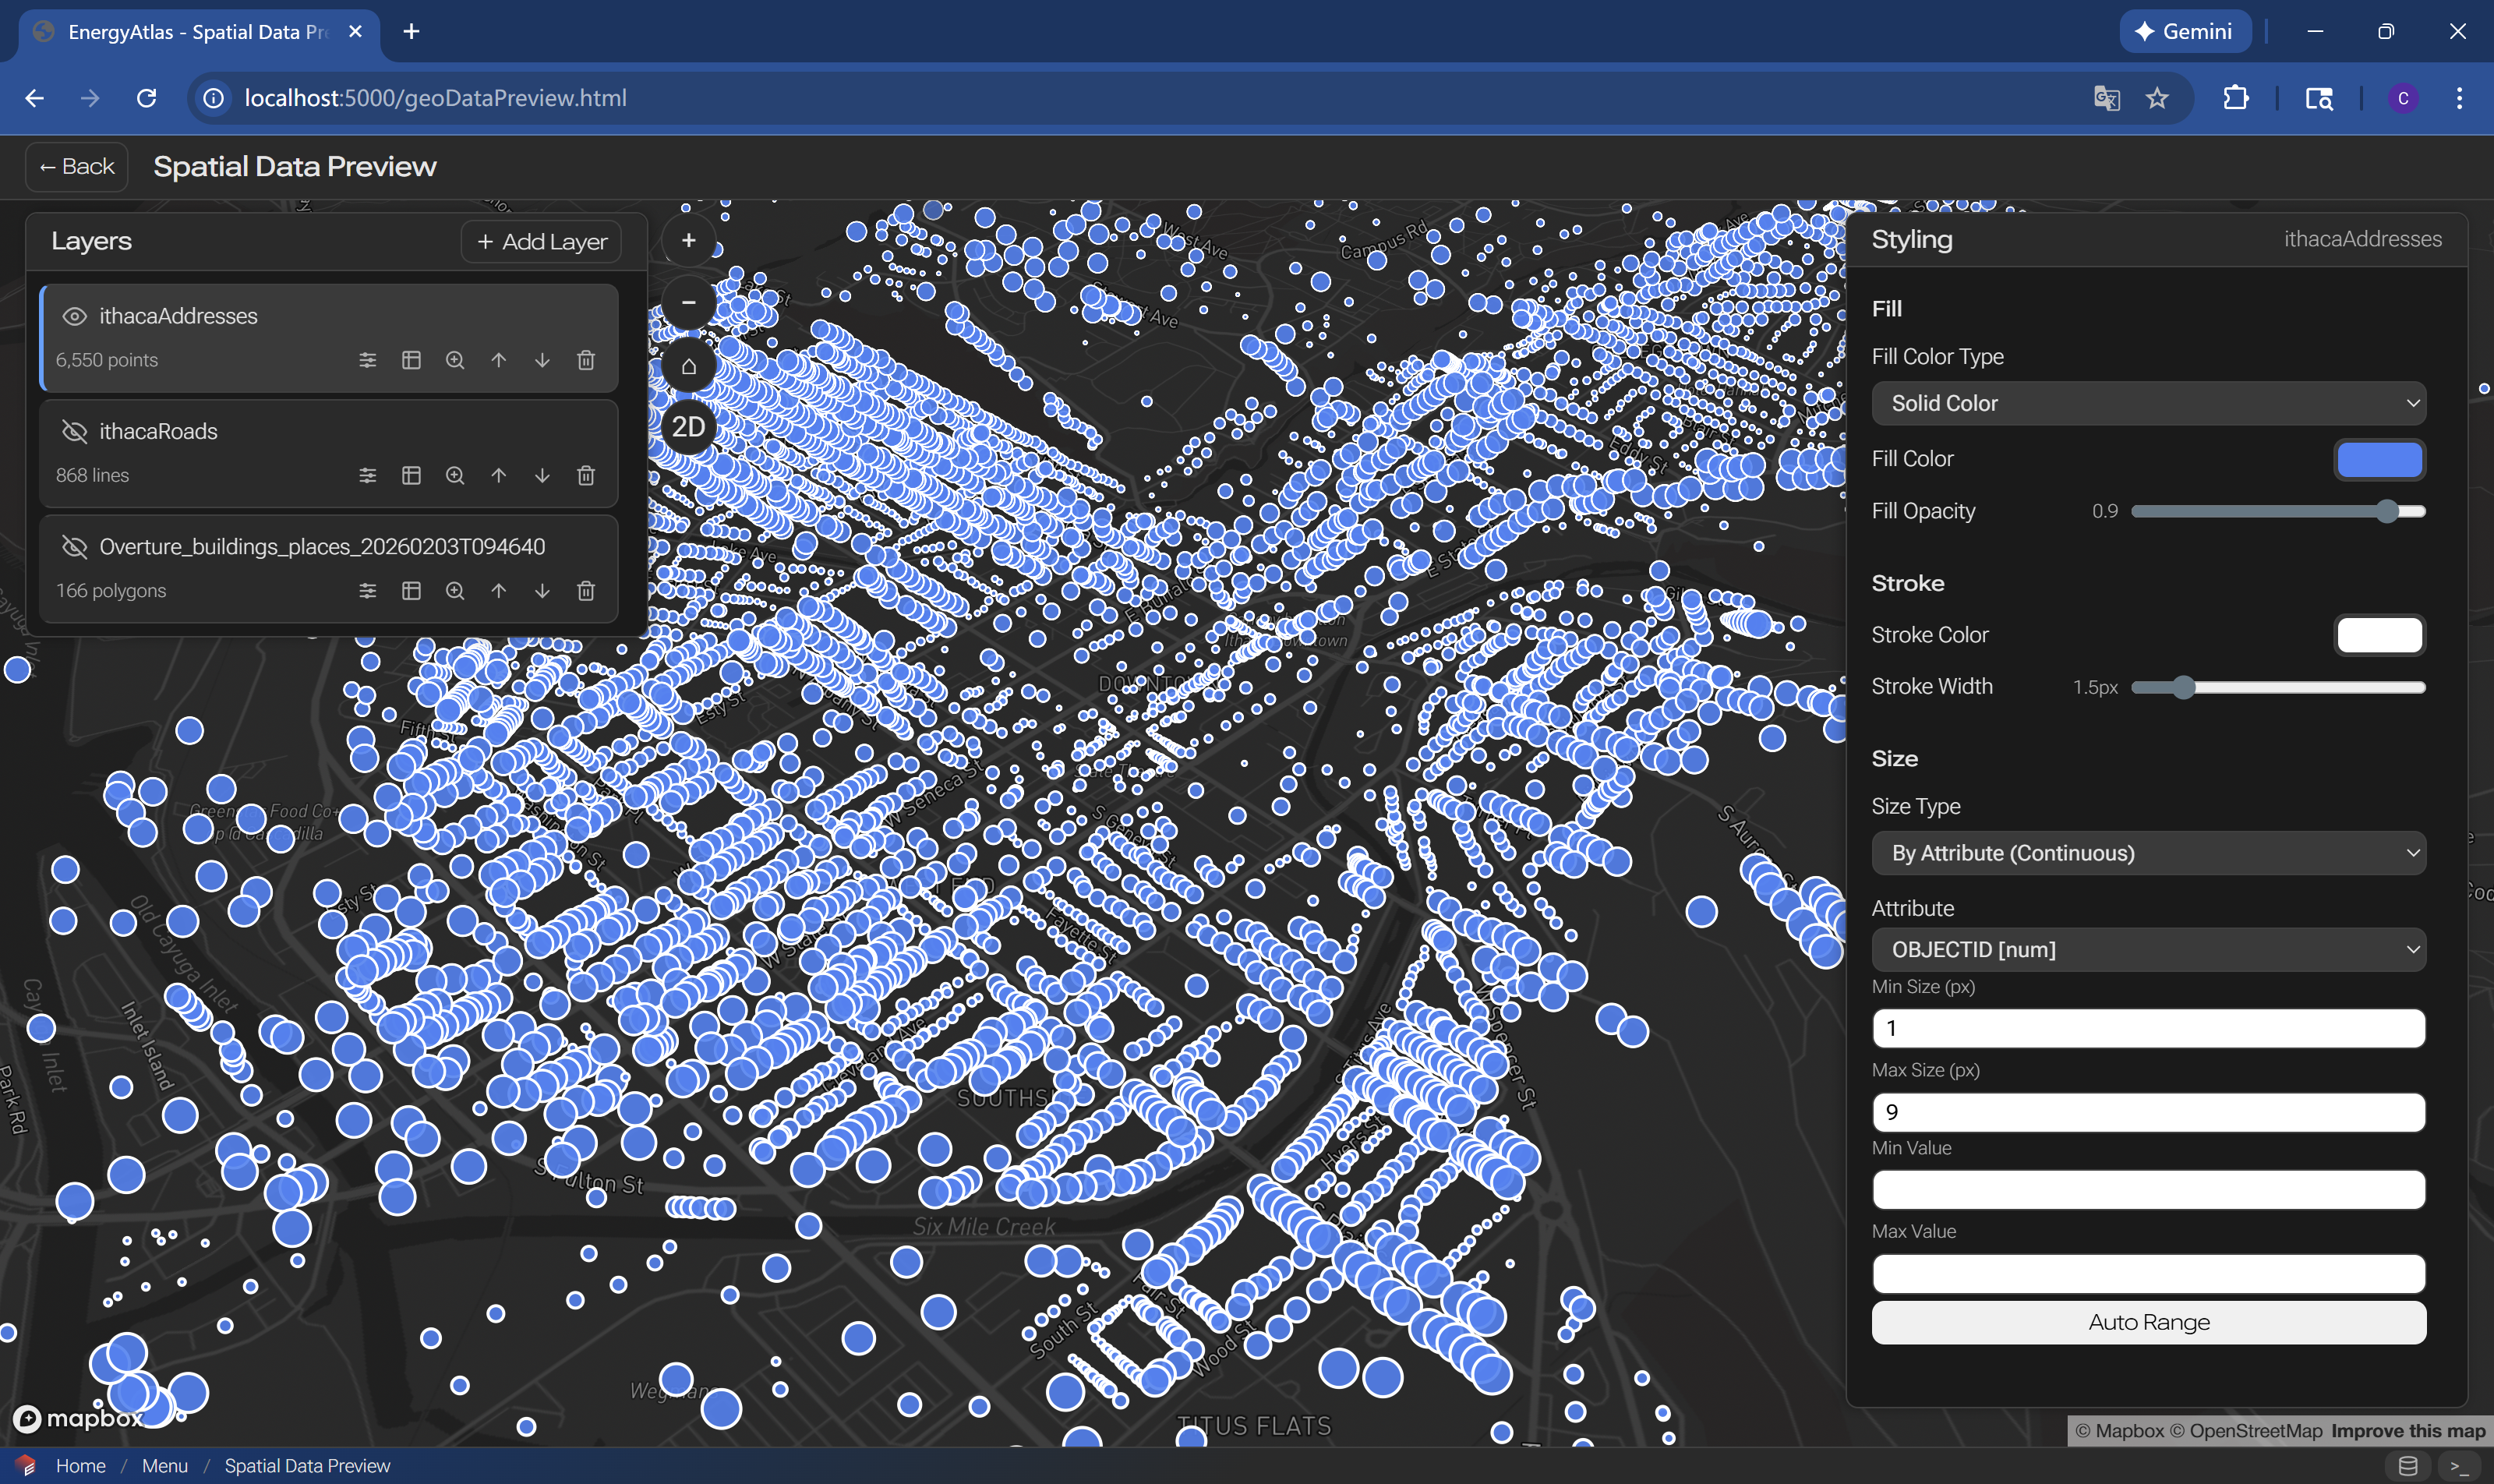The image size is (2494, 1484).
Task: Open the Fill Color swatch
Action: [2379, 459]
